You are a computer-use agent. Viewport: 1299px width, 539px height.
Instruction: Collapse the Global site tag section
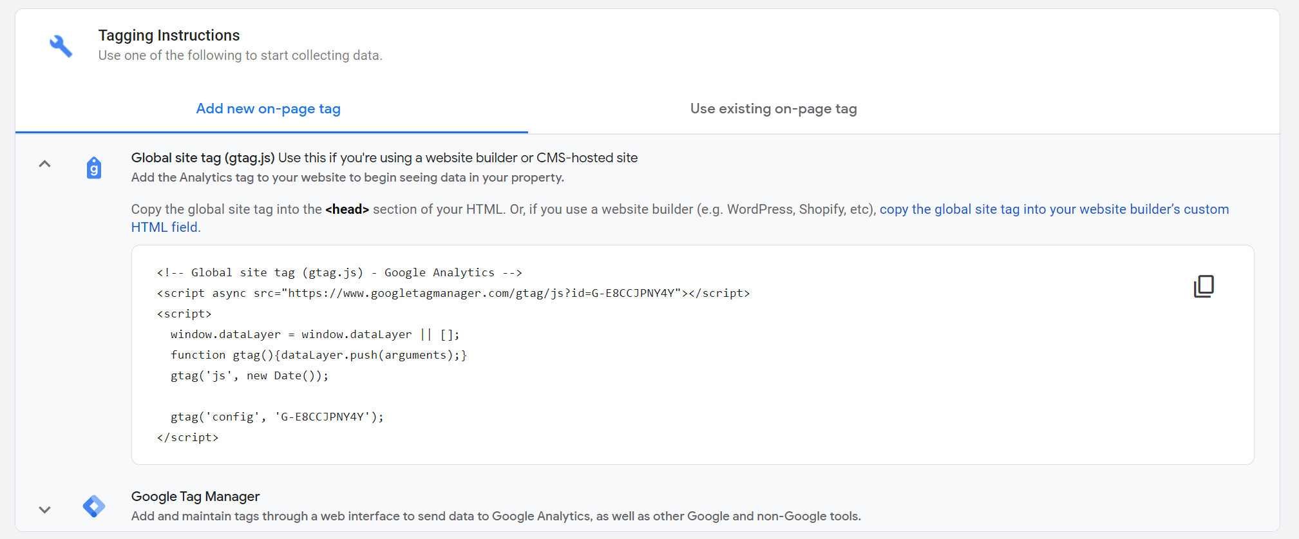tap(44, 164)
